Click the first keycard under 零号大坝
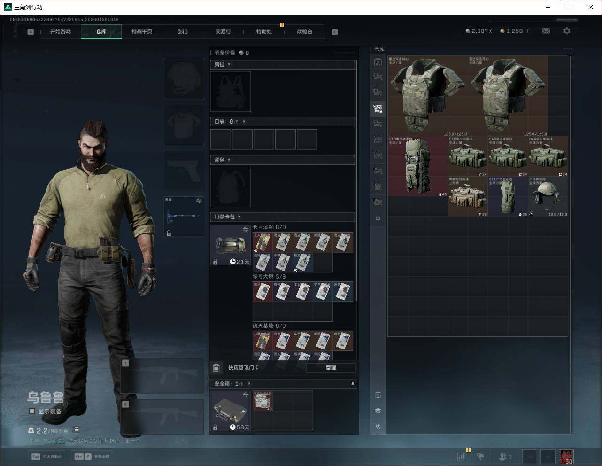 [263, 292]
